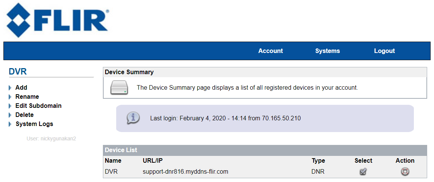Open the Rename device link

pos(27,97)
